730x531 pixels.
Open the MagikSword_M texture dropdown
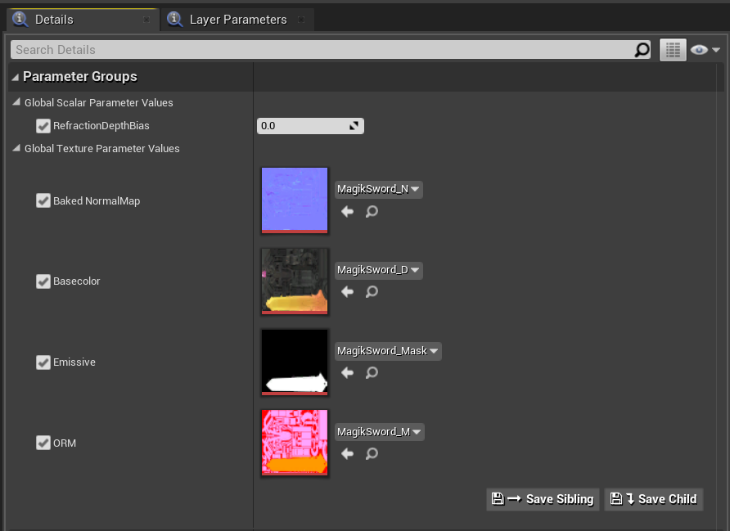click(380, 432)
